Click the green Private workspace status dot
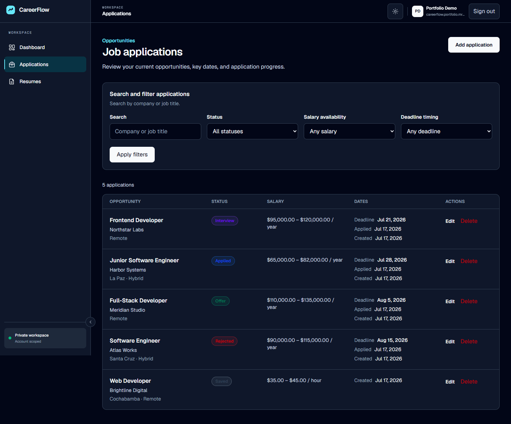Image resolution: width=511 pixels, height=424 pixels. 10,338
